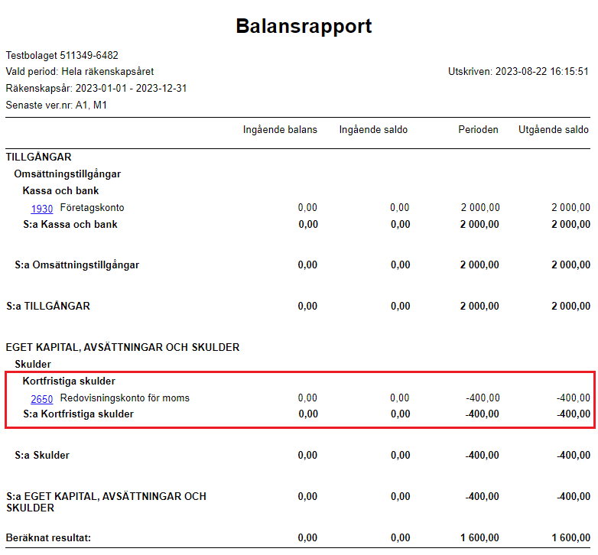This screenshot has width=598, height=555.
Task: Click S:a Skulder label
Action: [42, 455]
